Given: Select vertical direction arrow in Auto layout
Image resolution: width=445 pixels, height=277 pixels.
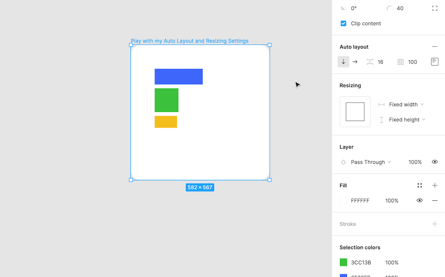Looking at the screenshot, I should (x=343, y=62).
